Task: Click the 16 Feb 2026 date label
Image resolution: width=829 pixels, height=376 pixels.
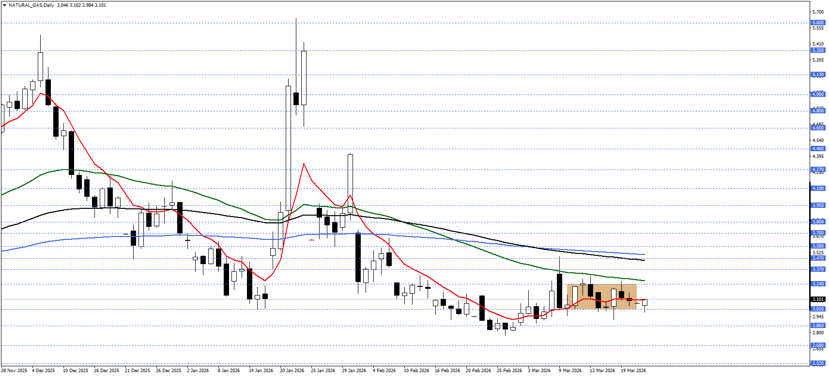Action: pyautogui.click(x=447, y=371)
